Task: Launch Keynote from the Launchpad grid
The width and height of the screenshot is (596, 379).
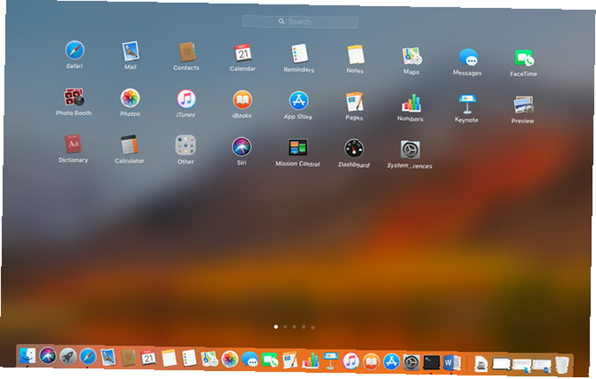Action: (x=467, y=104)
